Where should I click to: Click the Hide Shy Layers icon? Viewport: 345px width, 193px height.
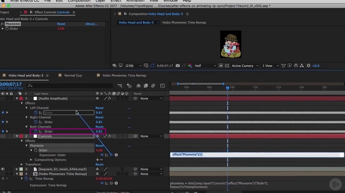pyautogui.click(x=139, y=86)
